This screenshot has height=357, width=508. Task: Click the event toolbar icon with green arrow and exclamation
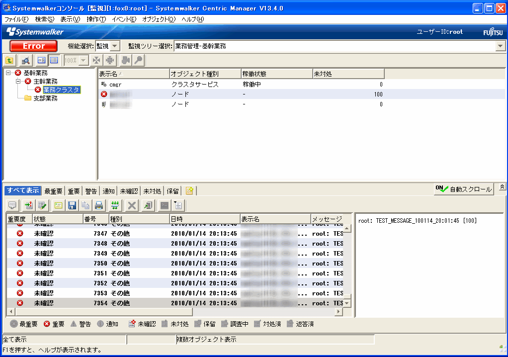tap(28, 205)
